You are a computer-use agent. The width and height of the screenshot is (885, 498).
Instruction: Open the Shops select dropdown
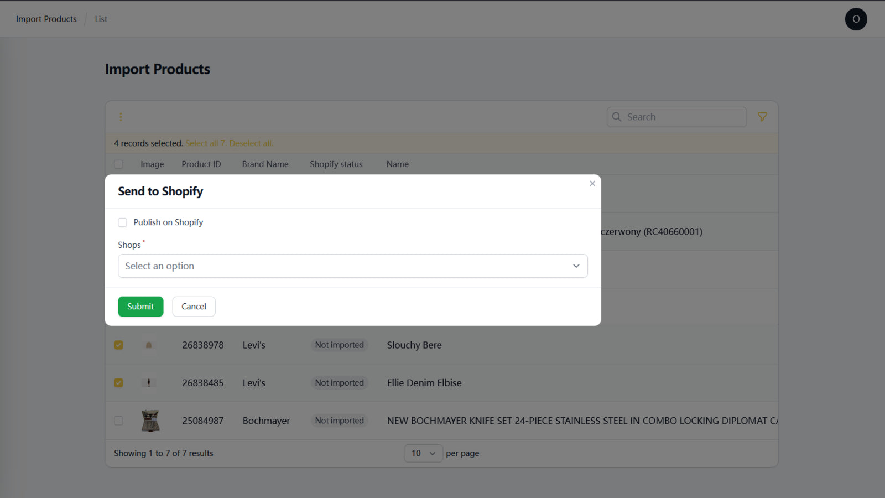coord(352,266)
